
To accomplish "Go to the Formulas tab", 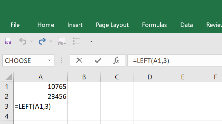I will click(x=154, y=25).
